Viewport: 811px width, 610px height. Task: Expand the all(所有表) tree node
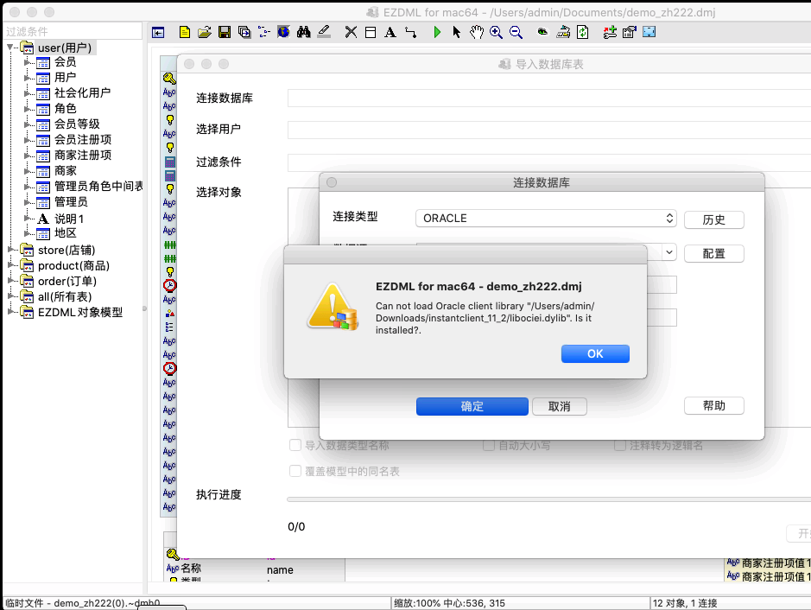point(10,296)
